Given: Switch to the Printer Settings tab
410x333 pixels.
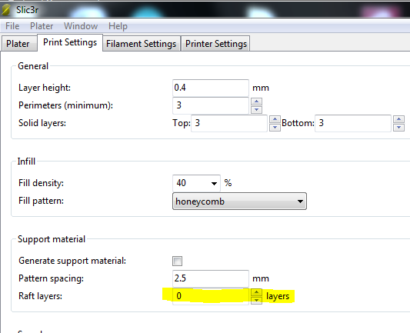Looking at the screenshot, I should tap(216, 44).
